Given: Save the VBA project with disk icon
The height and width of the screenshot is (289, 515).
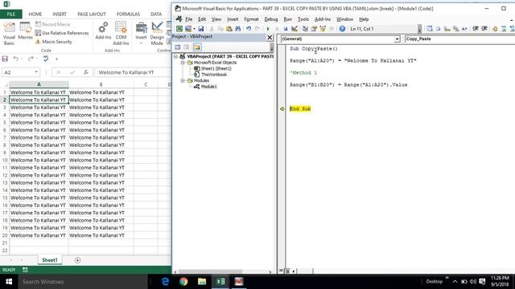Looking at the screenshot, I should tap(200, 29).
